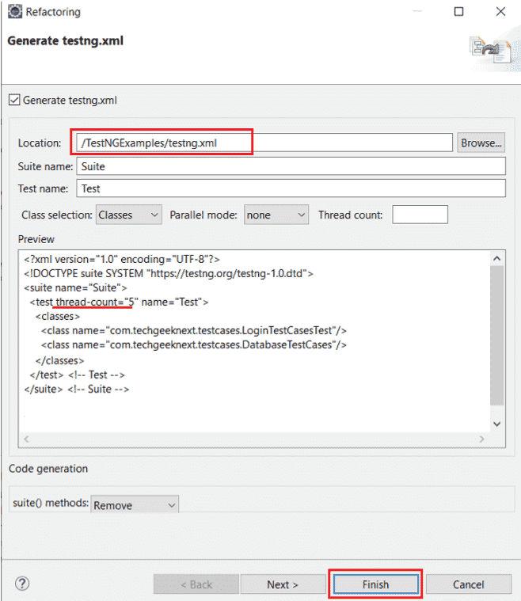Click the Test name input field
Image resolution: width=521 pixels, height=601 pixels.
coord(291,188)
